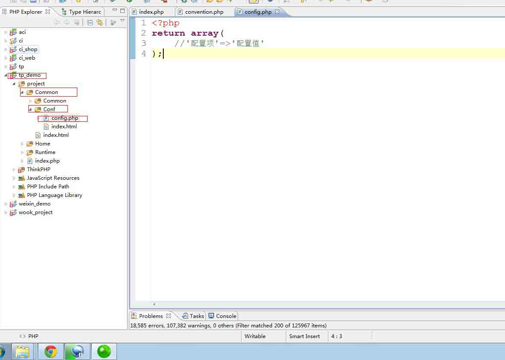Expand the Runtime folder

22,152
